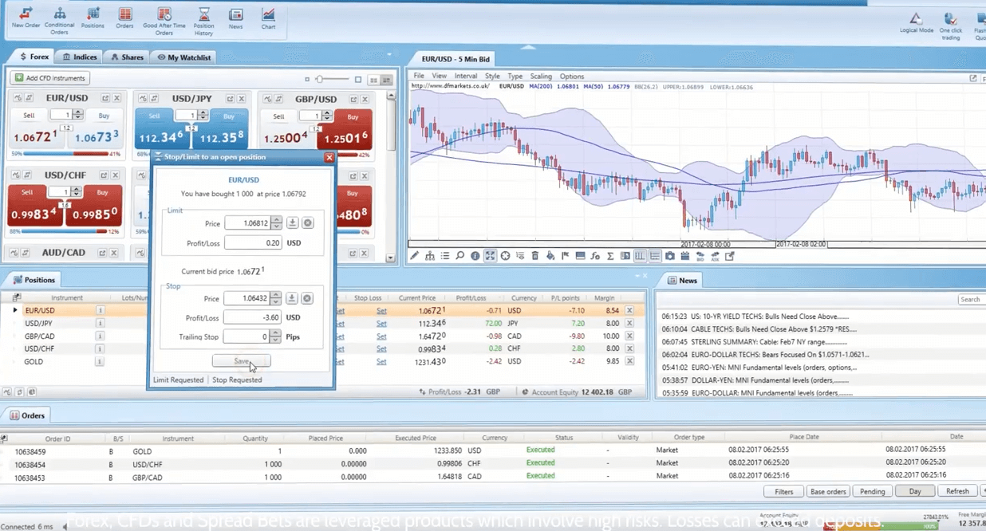Expand the EUR/USD row in Positions panel
Viewport: 986px width, 531px height.
(x=16, y=309)
